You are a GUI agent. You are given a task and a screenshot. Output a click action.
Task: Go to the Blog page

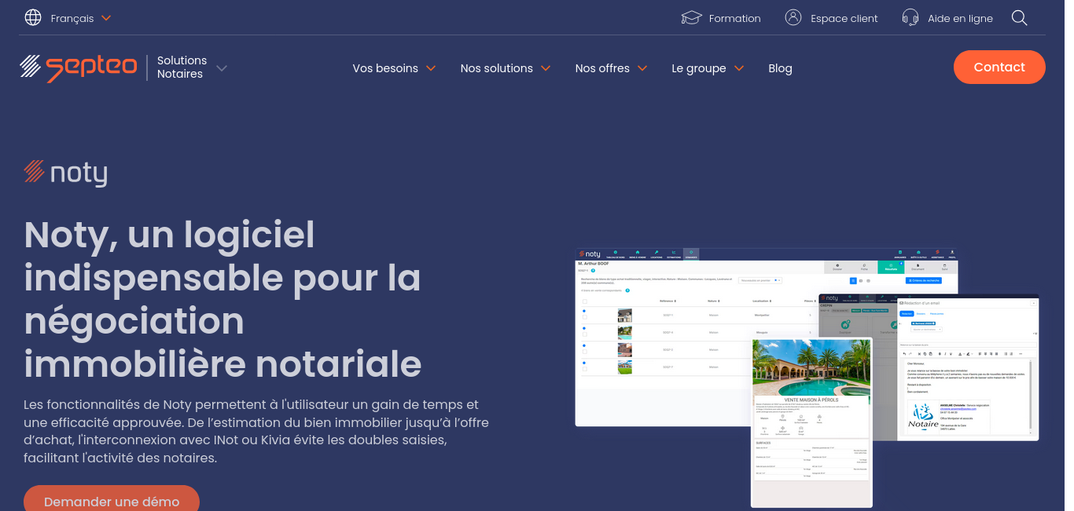pos(780,68)
